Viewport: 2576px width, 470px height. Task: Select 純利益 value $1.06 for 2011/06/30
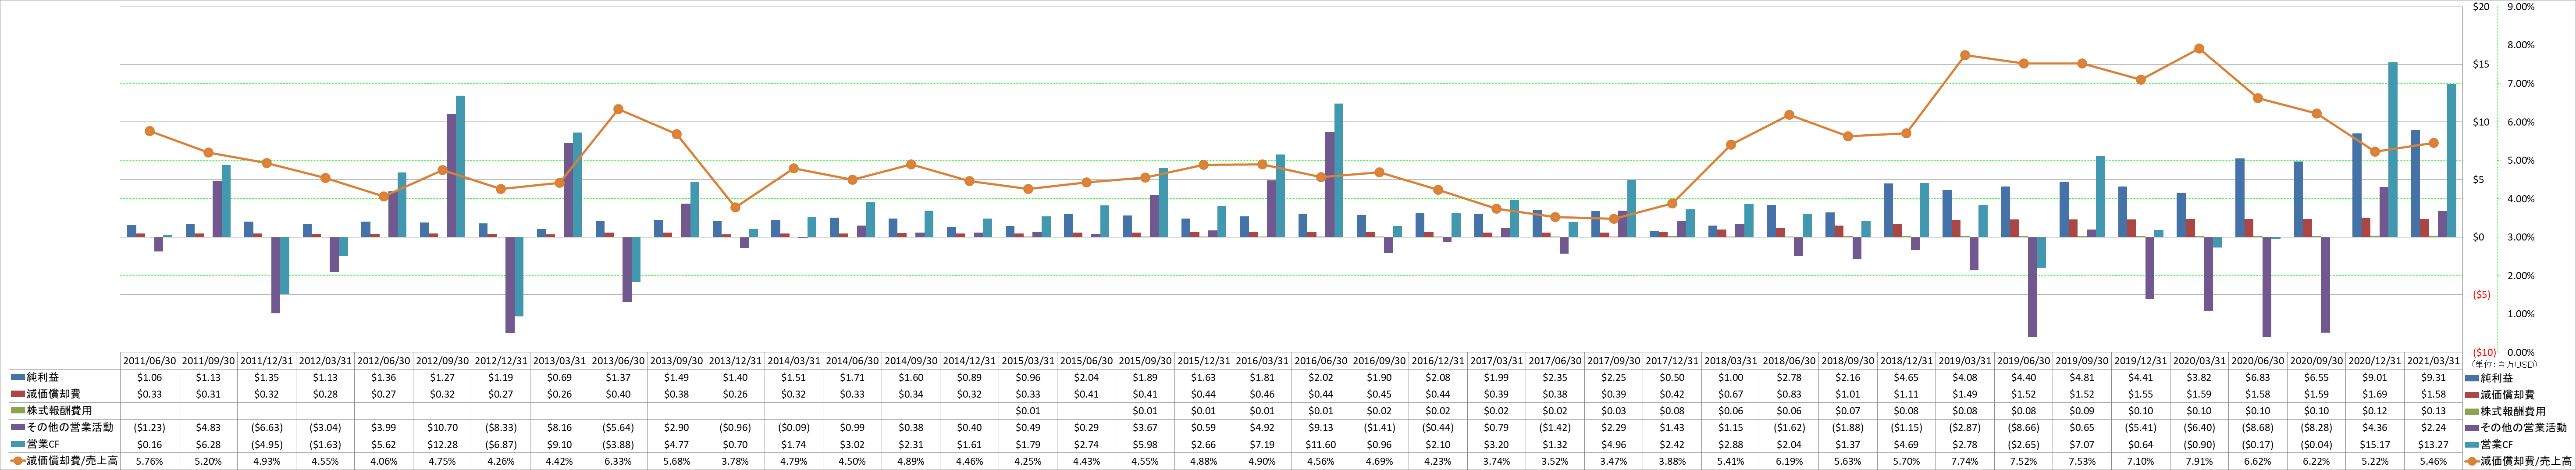(x=149, y=378)
